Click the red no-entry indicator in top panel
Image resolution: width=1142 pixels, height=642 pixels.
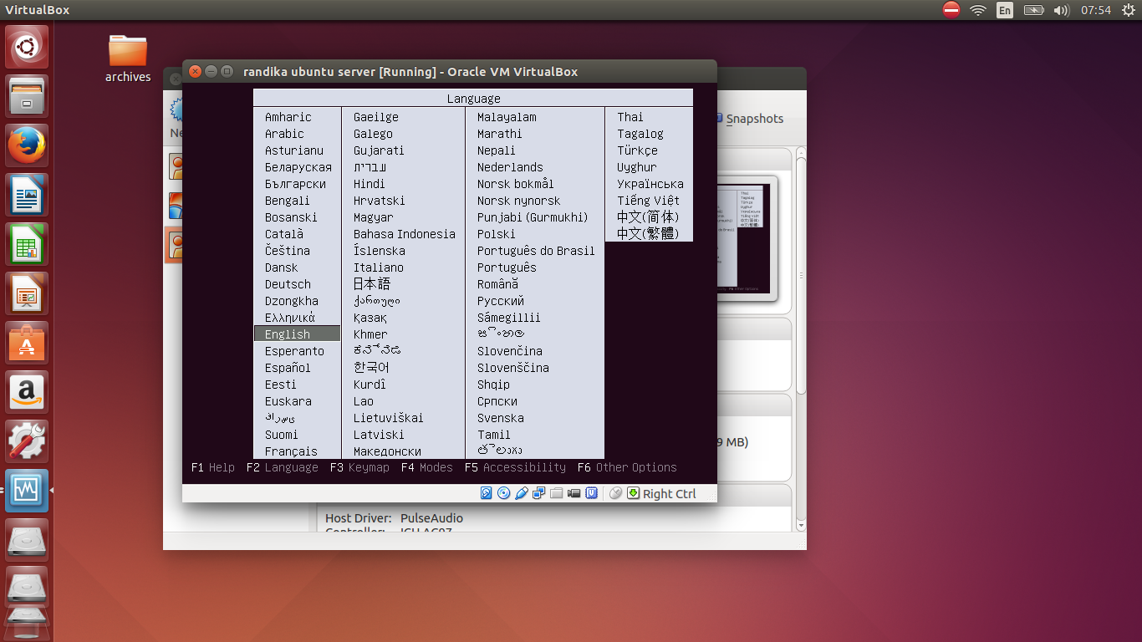(x=951, y=10)
